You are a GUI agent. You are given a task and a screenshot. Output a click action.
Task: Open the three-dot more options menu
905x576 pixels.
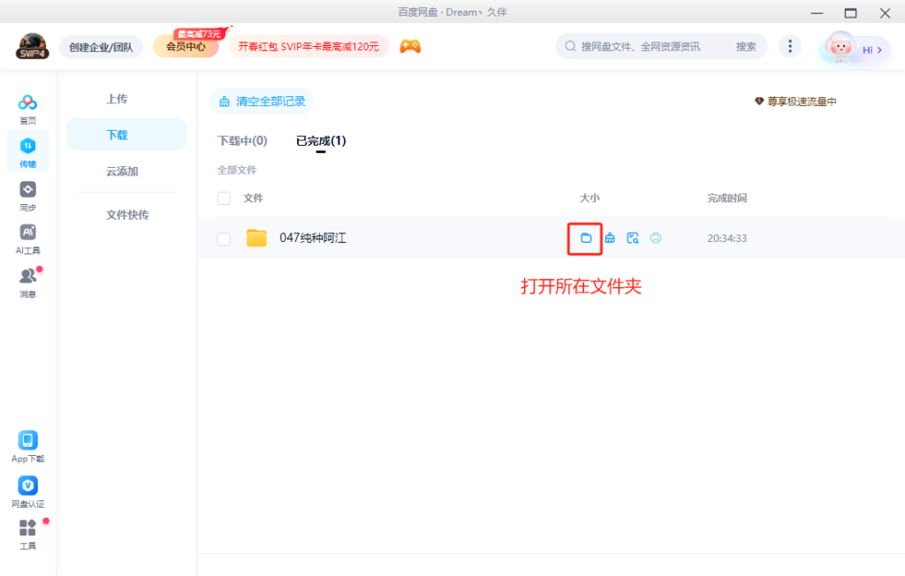790,47
